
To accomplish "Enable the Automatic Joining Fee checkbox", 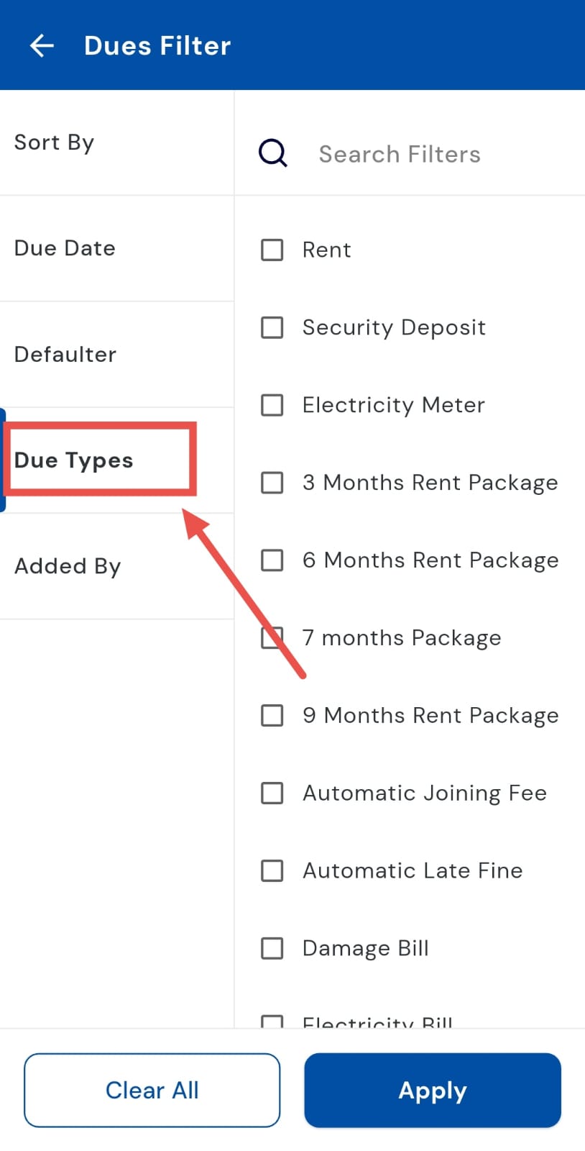I will tap(272, 793).
